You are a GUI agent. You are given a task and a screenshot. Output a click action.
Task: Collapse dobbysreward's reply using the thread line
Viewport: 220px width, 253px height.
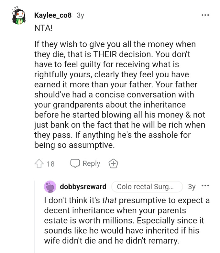pyautogui.click(x=34, y=220)
